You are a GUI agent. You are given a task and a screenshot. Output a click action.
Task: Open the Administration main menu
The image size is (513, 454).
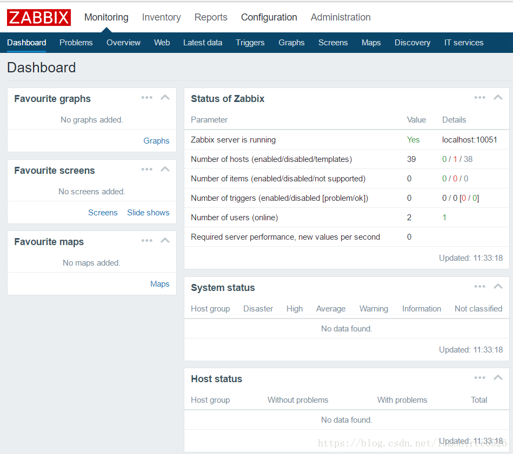[x=341, y=17]
